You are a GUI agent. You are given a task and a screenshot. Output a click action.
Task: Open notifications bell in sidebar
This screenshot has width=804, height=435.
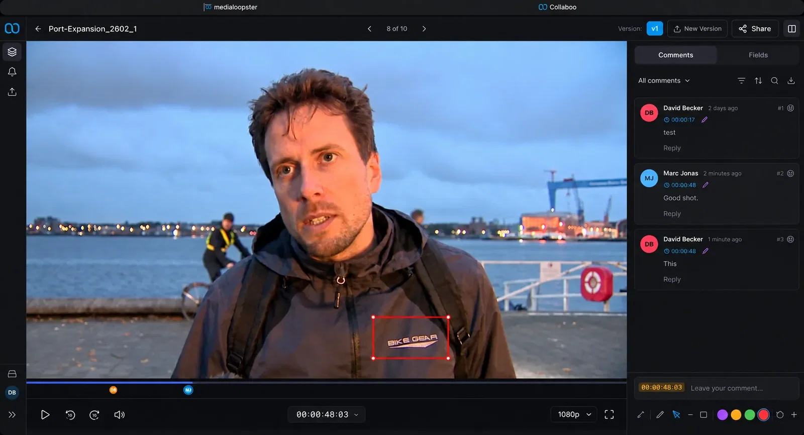point(12,72)
